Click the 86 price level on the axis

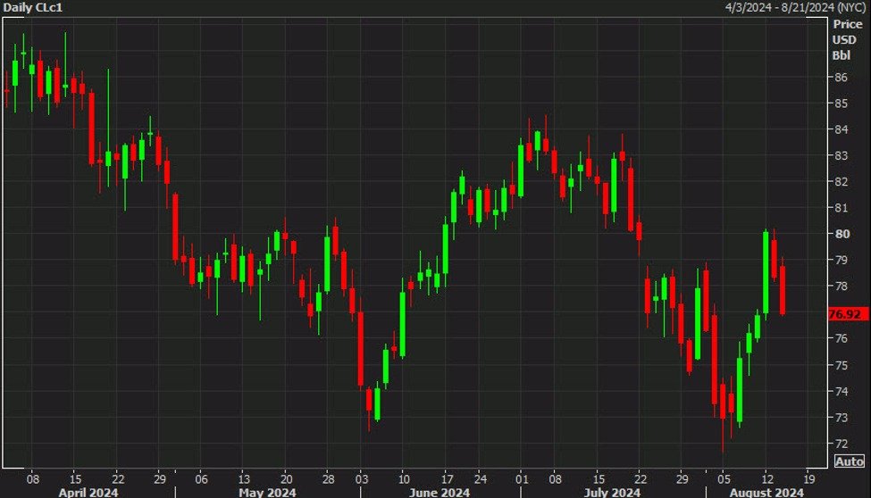841,78
